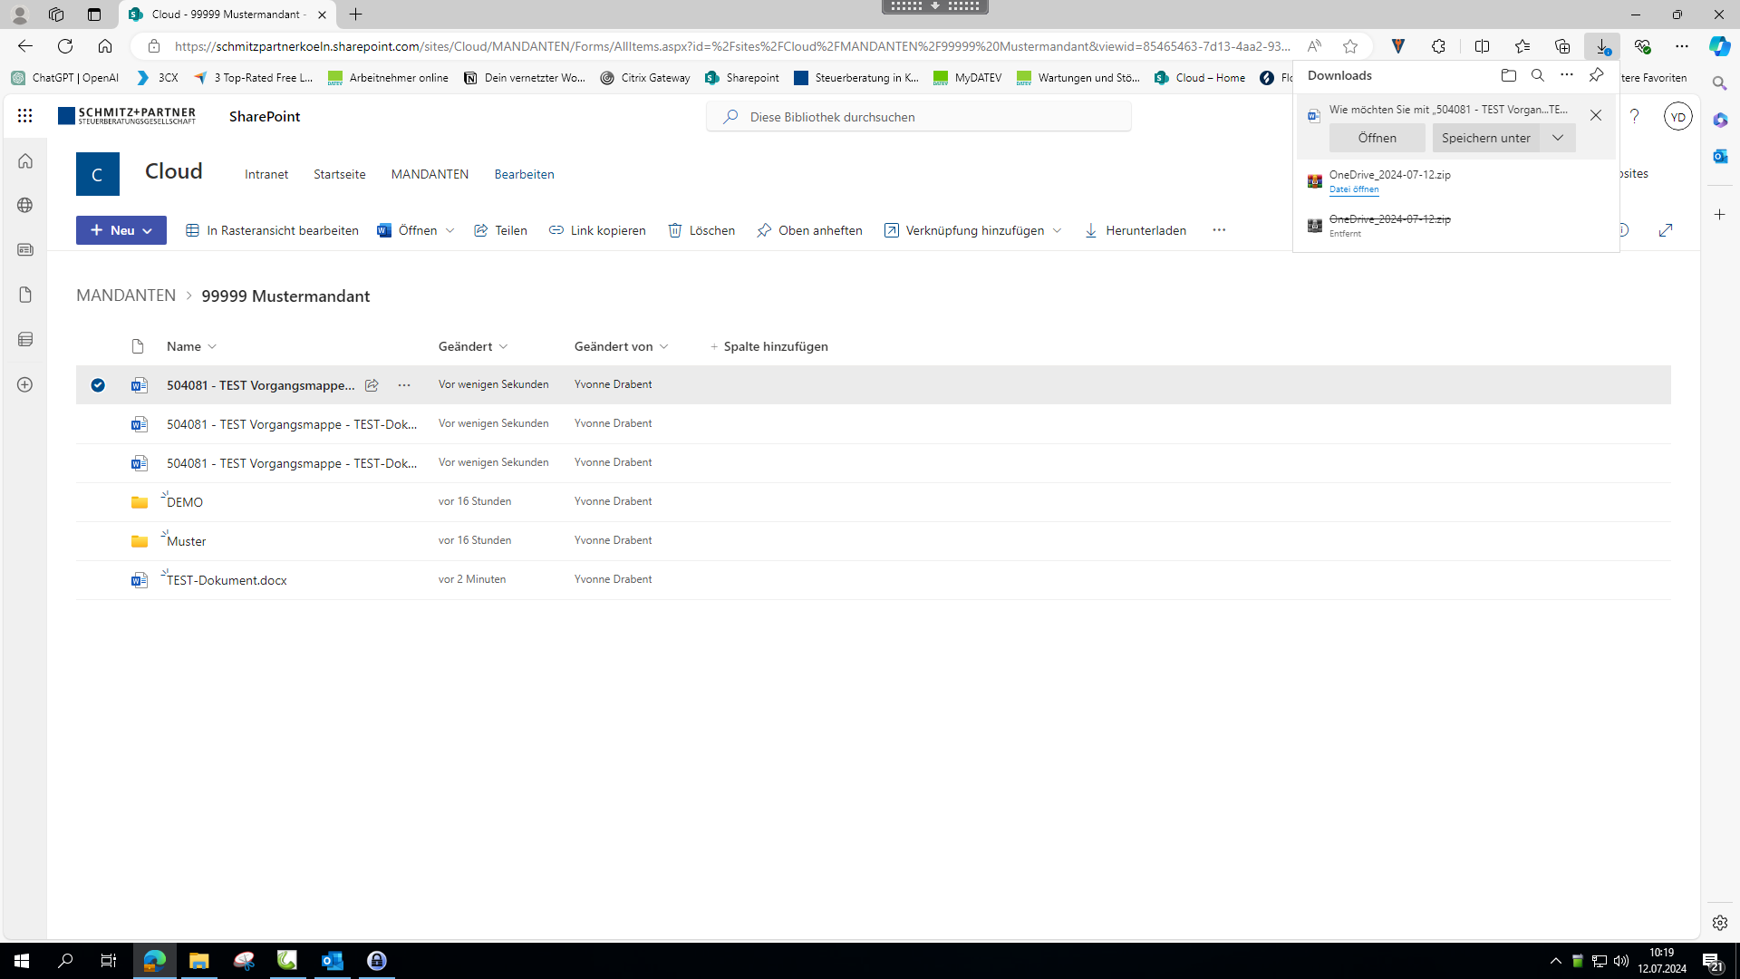The image size is (1740, 979).
Task: Click the Löschen trash icon
Action: click(x=675, y=230)
